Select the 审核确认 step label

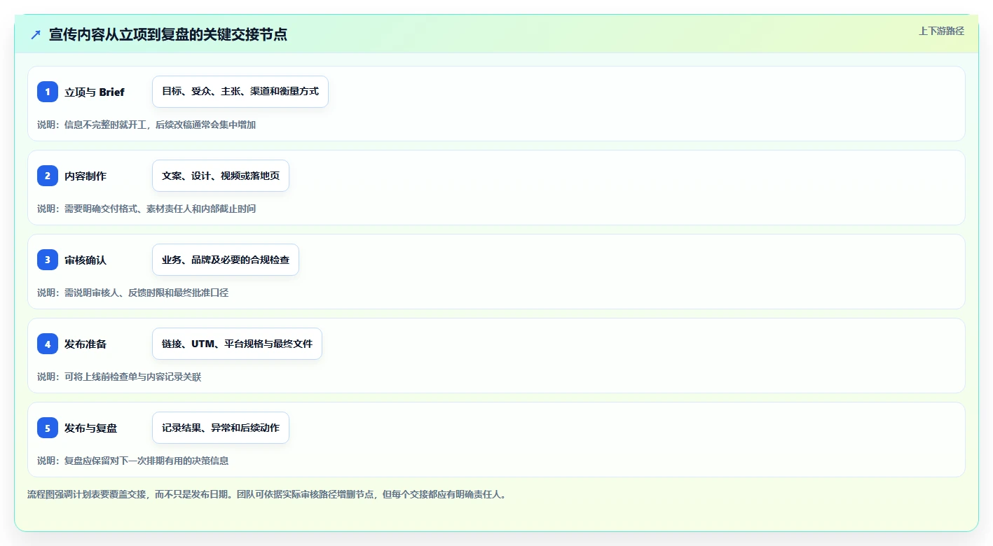click(85, 260)
